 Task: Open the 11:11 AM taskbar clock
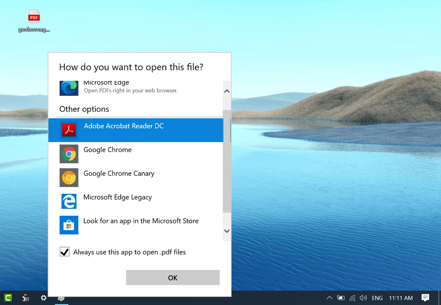(x=401, y=298)
